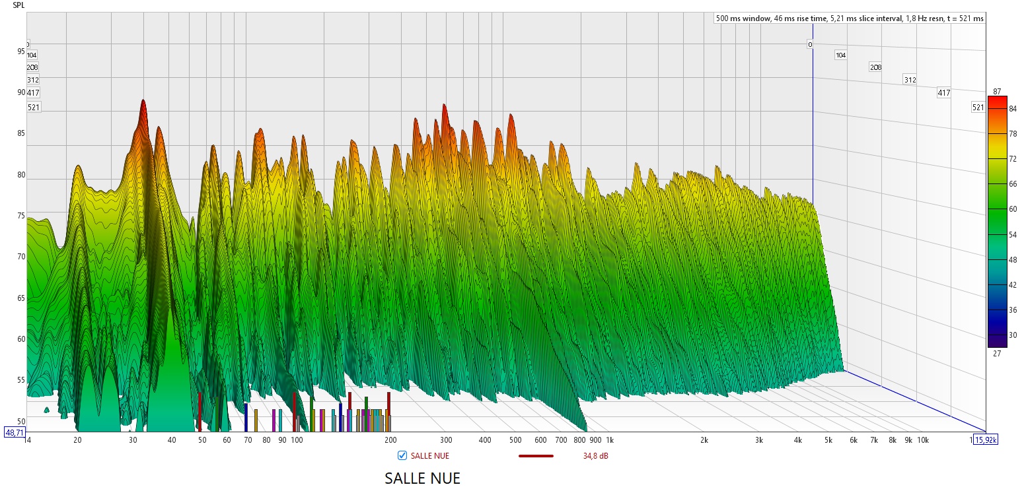Viewport: 1024px width, 491px height.
Task: Click the red top of the colour scale bar
Action: click(x=997, y=101)
